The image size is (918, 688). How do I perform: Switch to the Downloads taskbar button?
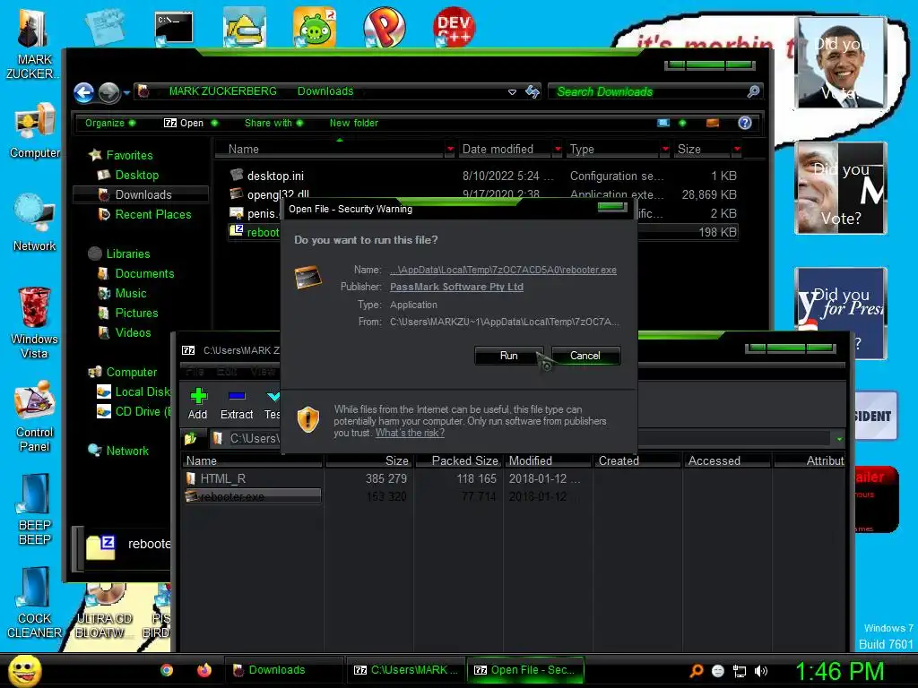[x=284, y=670]
